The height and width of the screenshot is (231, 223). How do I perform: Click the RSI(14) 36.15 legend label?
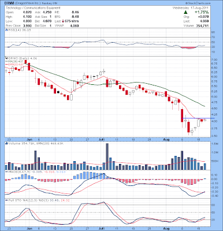(19, 30)
